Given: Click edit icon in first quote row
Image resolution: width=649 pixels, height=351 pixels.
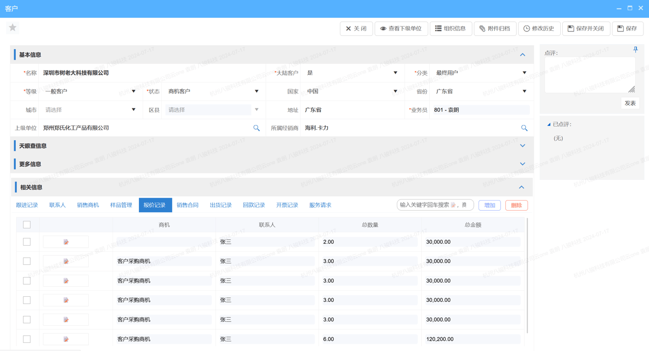Looking at the screenshot, I should (x=66, y=242).
